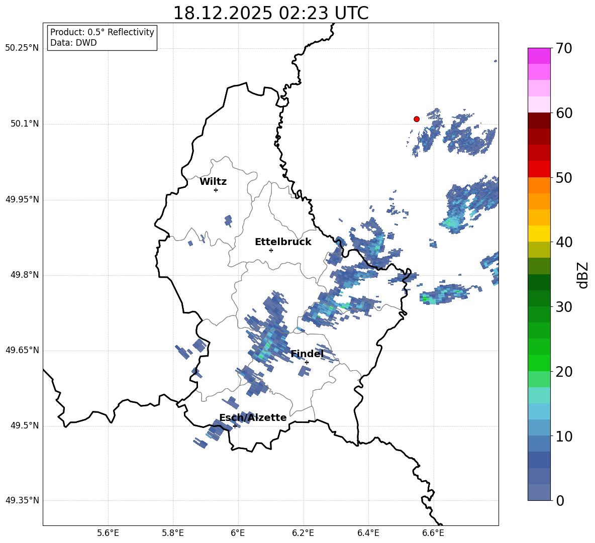This screenshot has height=543, width=595.
Task: Click the 6.2°E longitude label
Action: [303, 533]
